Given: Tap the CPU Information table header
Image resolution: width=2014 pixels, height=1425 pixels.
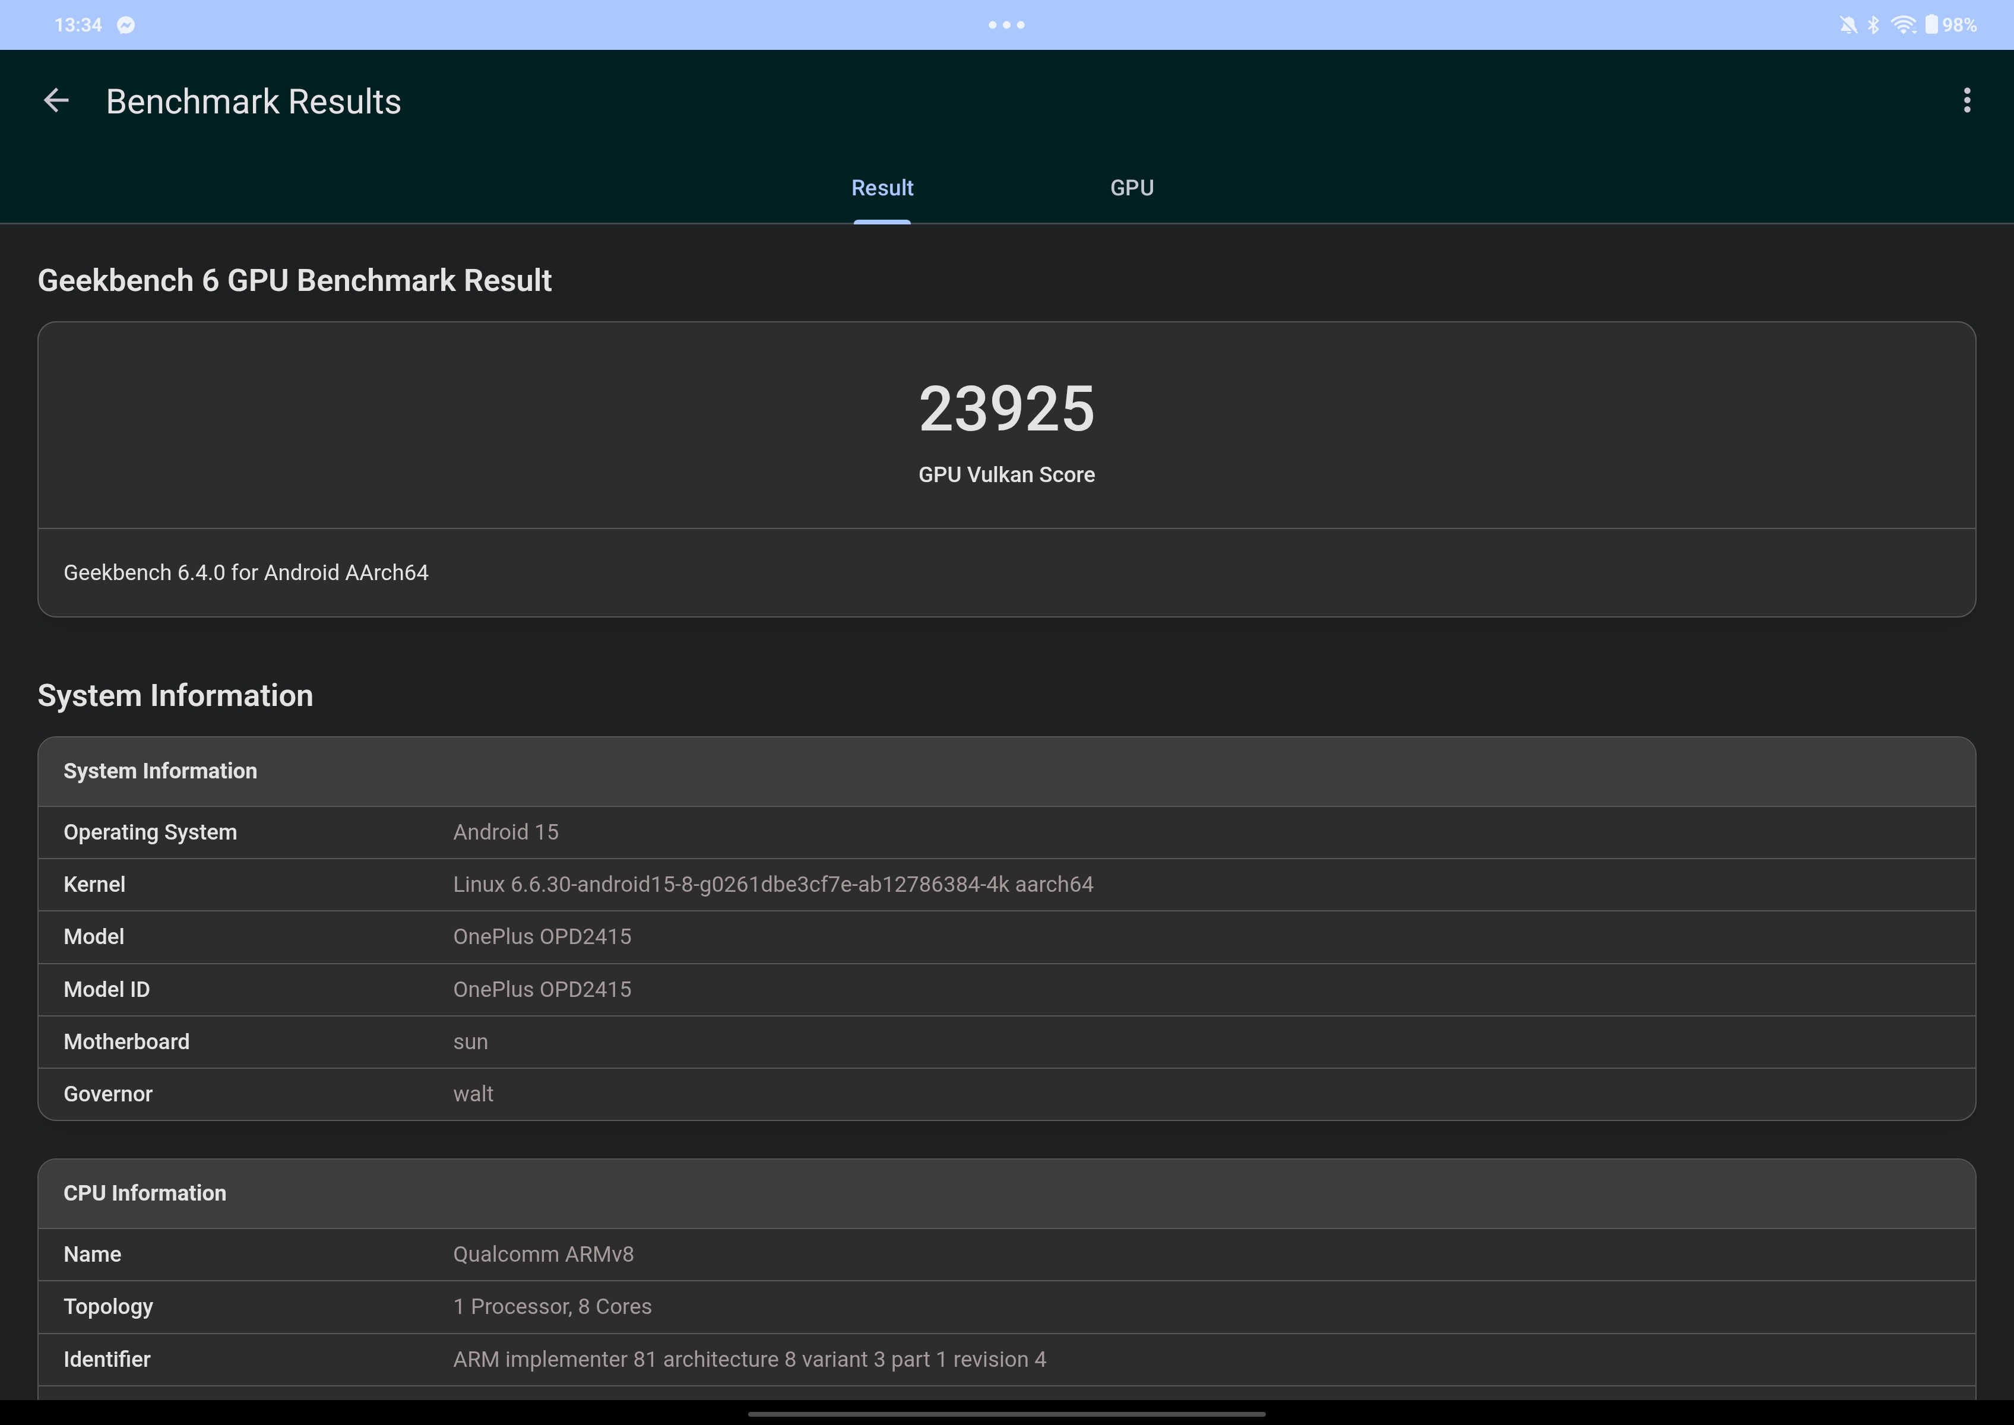Looking at the screenshot, I should tap(1006, 1193).
